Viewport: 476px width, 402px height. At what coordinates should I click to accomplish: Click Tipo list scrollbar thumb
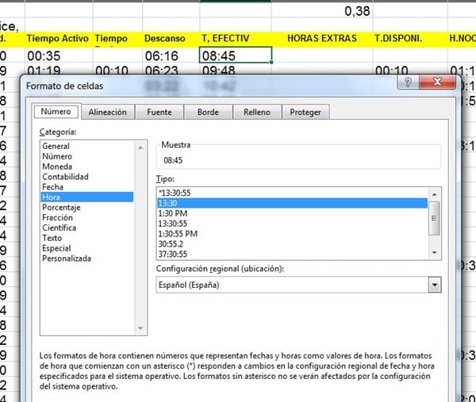(x=435, y=218)
